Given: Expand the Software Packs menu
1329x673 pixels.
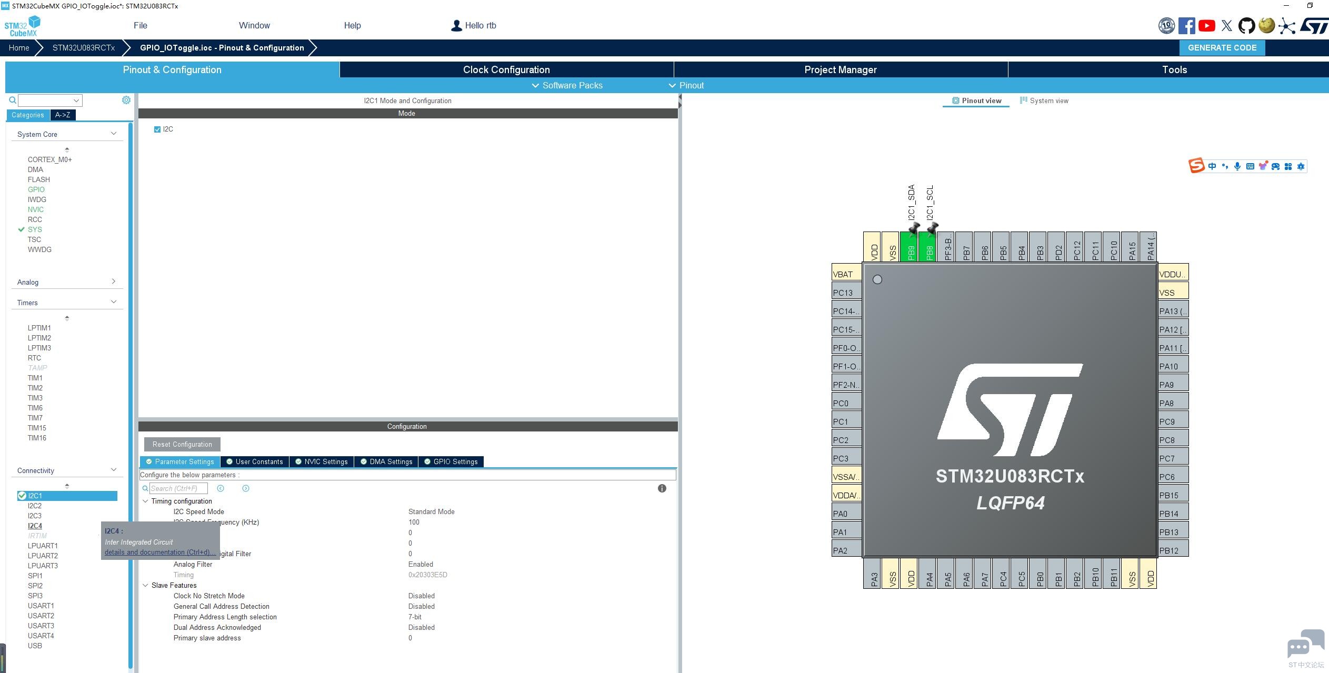Looking at the screenshot, I should (567, 85).
